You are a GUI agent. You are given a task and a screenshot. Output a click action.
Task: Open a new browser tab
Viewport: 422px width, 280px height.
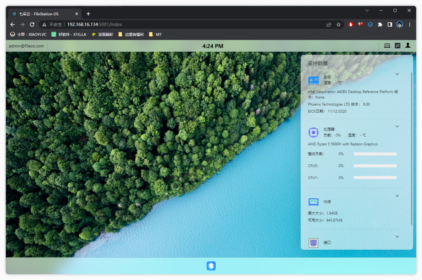pyautogui.click(x=88, y=14)
